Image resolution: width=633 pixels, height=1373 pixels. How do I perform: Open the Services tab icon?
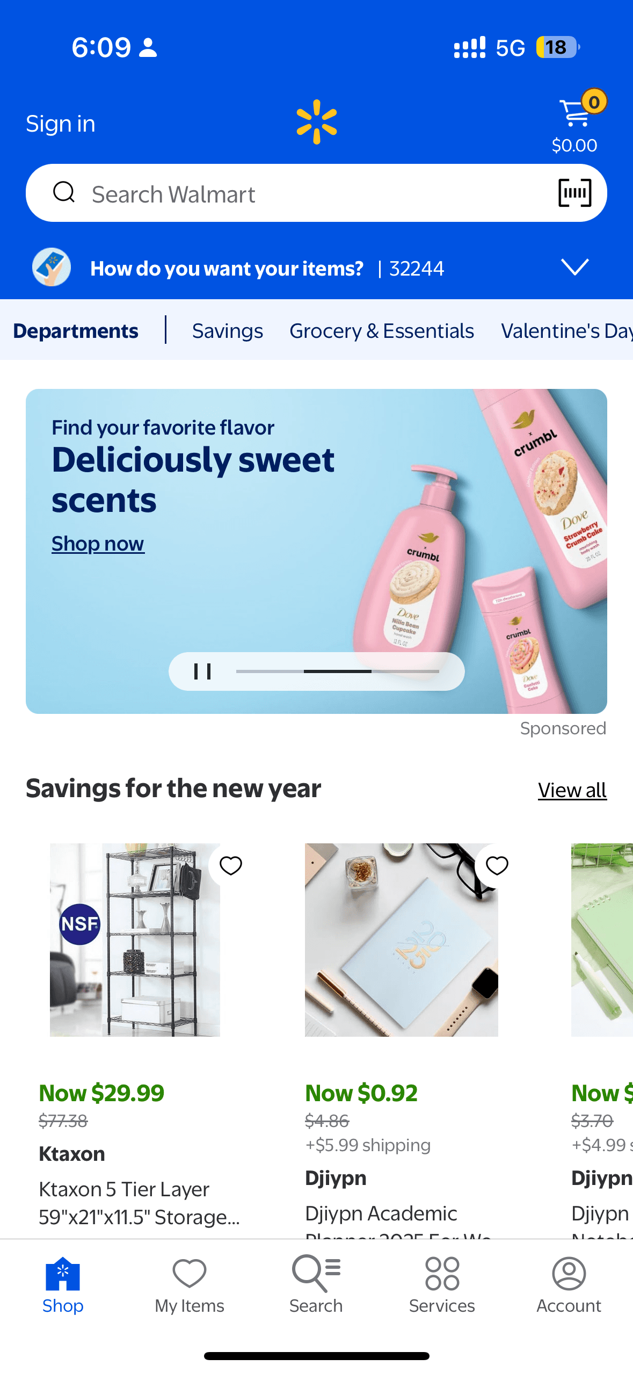coord(442,1273)
